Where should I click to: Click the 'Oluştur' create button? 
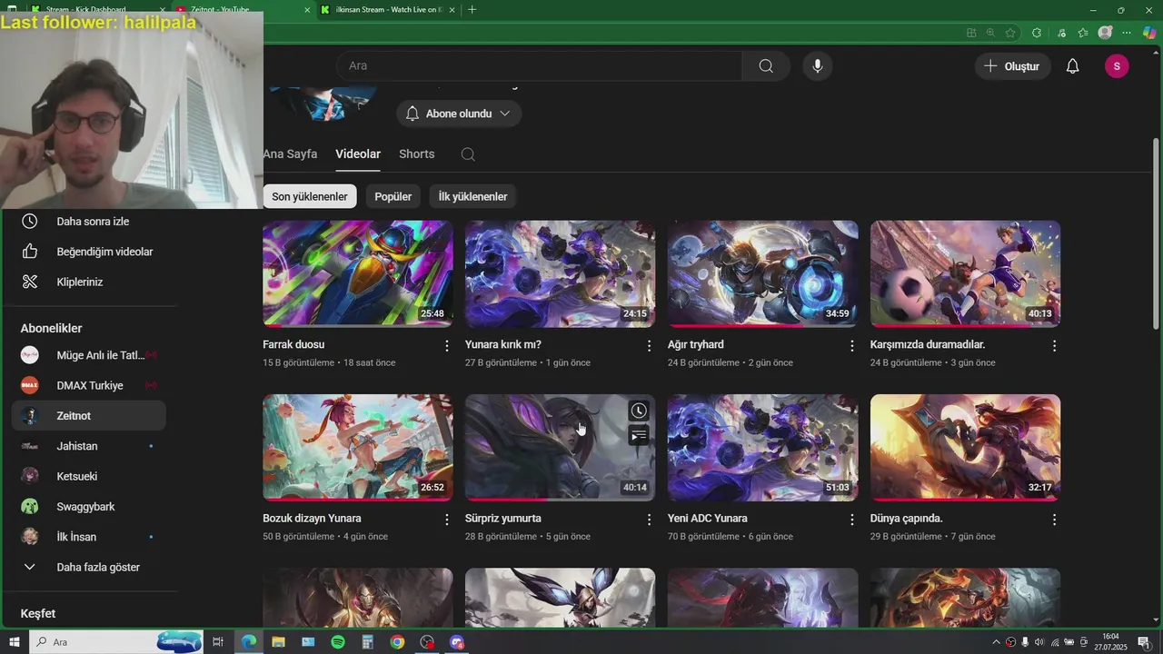click(x=1013, y=66)
